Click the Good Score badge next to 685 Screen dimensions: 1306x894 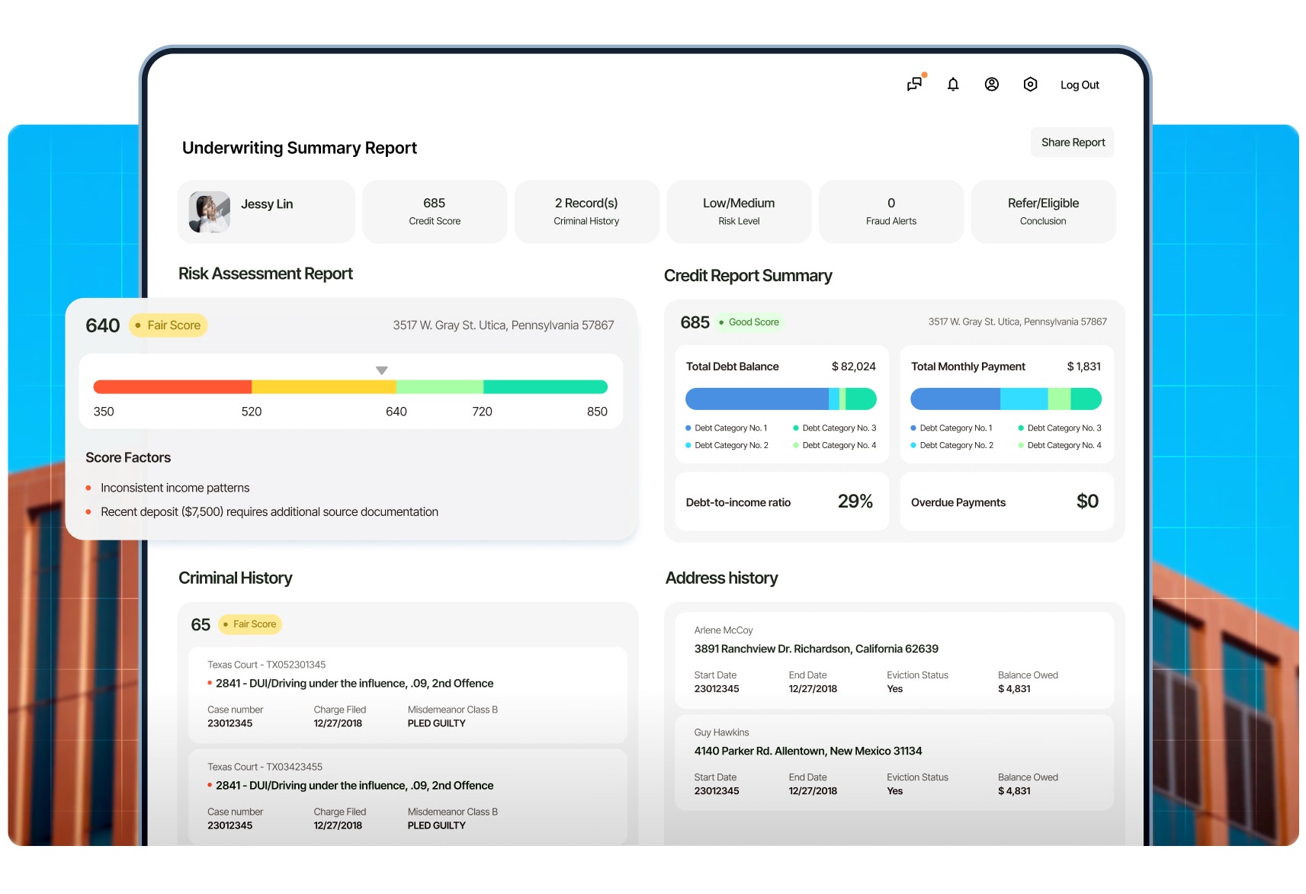pyautogui.click(x=749, y=322)
